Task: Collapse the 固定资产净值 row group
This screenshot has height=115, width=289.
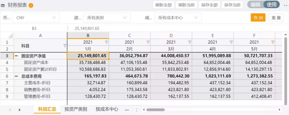Action: (16, 56)
